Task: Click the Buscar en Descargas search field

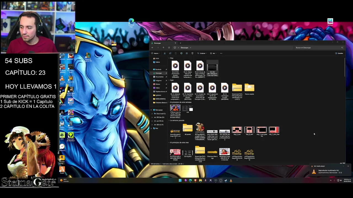Action: coord(319,48)
